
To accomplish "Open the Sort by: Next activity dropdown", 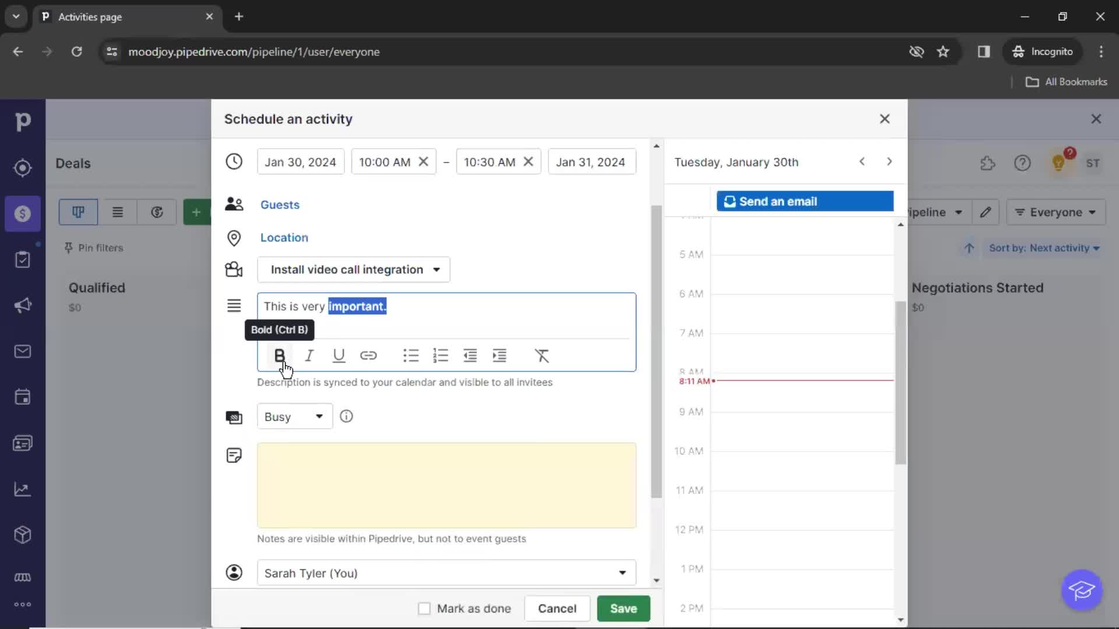I will coord(1044,248).
